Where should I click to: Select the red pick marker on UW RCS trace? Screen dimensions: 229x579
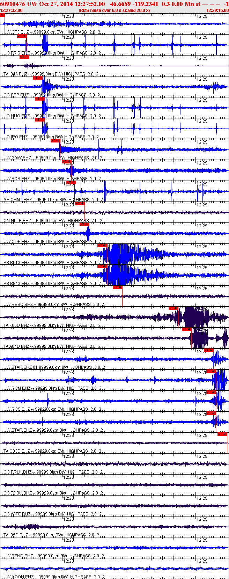pyautogui.click(x=211, y=392)
